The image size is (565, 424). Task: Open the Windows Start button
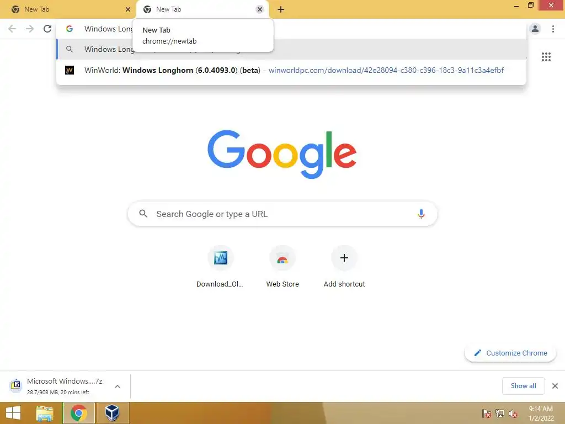[x=13, y=413]
